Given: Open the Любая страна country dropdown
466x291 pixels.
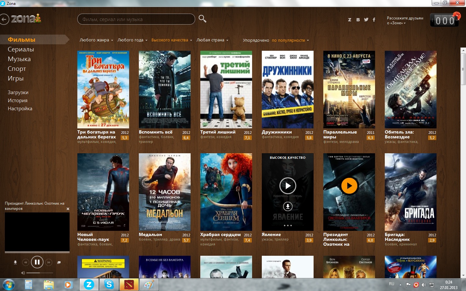Looking at the screenshot, I should [x=212, y=40].
